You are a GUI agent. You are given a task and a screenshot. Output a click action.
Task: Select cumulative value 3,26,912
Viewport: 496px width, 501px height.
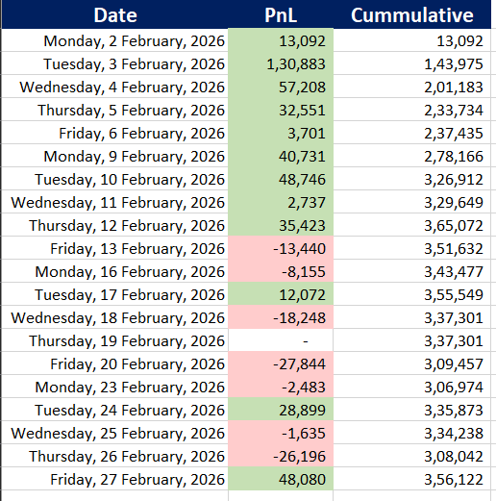[x=412, y=179]
